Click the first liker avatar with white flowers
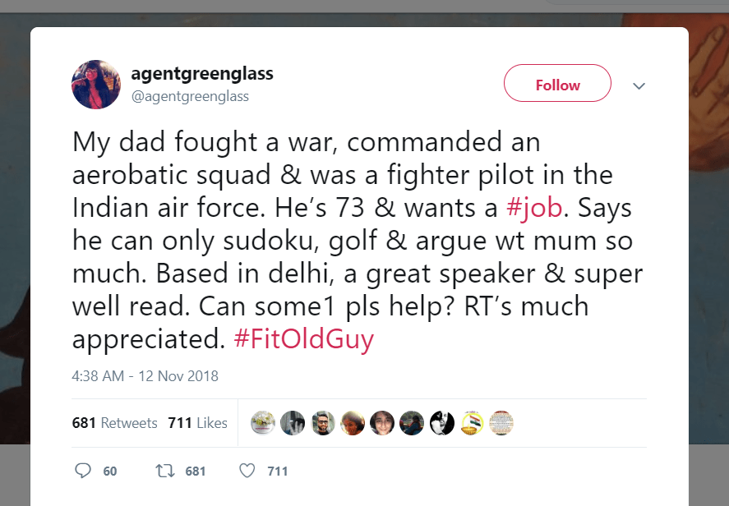This screenshot has width=729, height=506. [x=263, y=423]
